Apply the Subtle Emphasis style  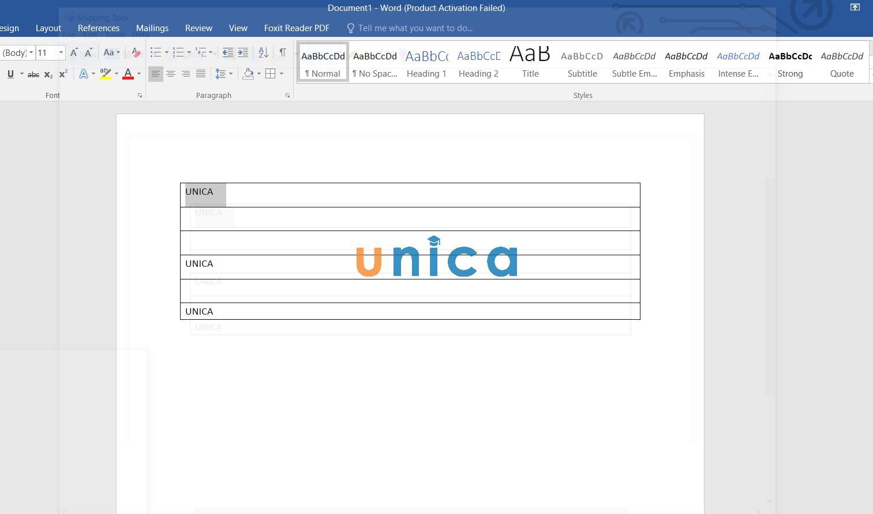[634, 62]
